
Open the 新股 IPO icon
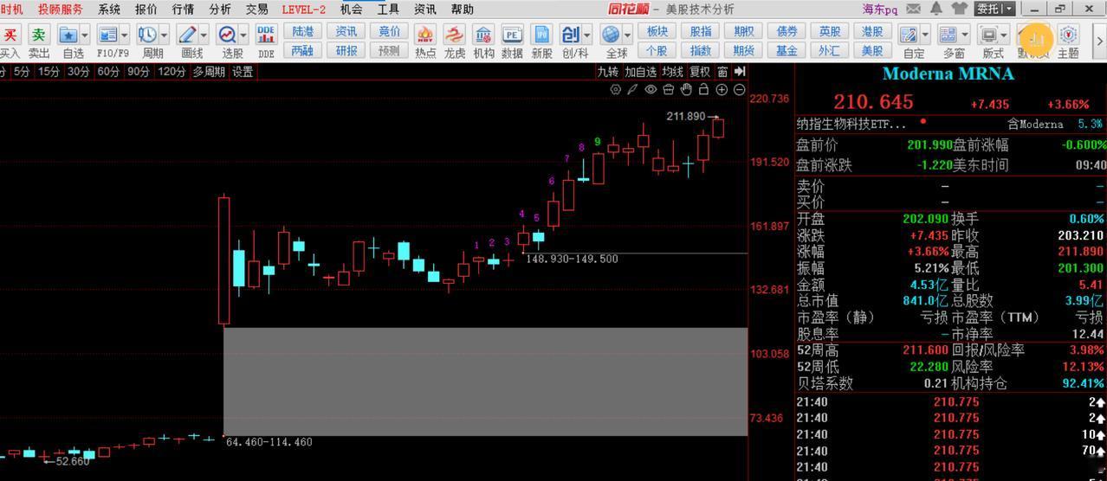(541, 35)
